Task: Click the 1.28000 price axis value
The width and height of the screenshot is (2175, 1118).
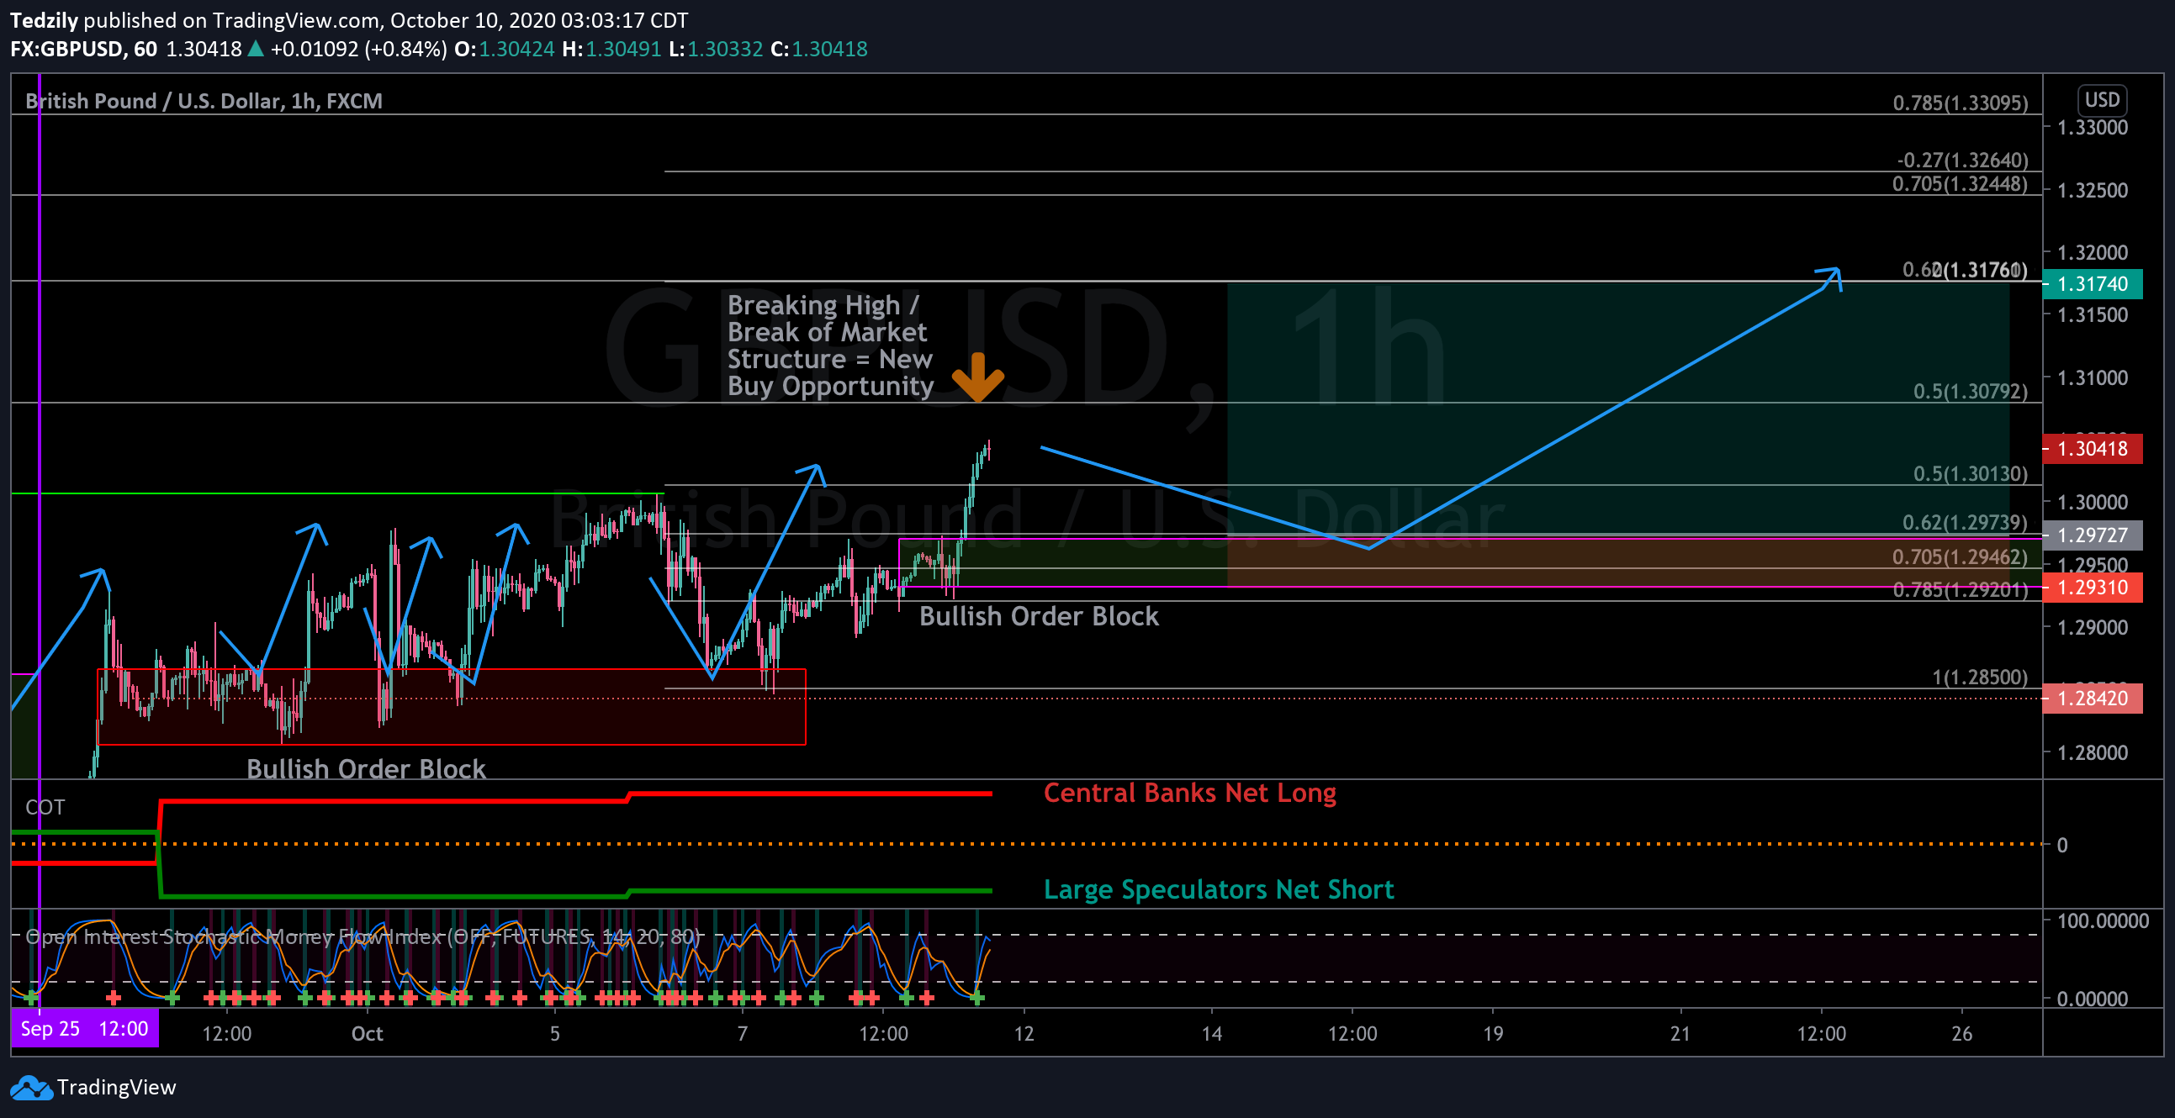Action: coord(2093,752)
